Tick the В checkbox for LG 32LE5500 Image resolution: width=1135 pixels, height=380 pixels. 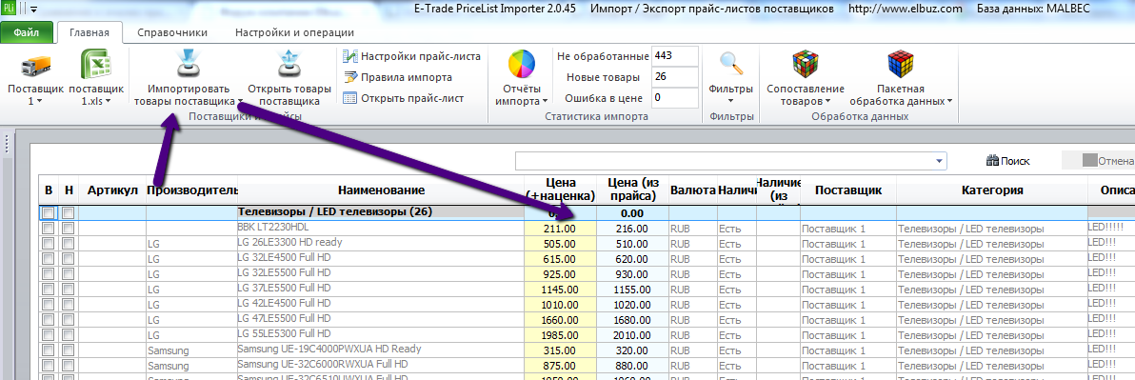pyautogui.click(x=49, y=274)
